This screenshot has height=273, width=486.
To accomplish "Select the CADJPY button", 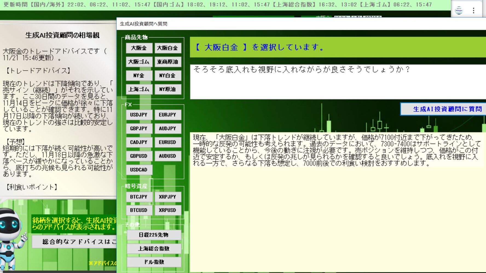I will click(x=139, y=142).
